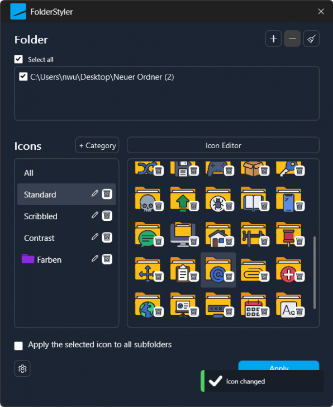Screen dimensions: 333x407
Task: Pick the home folder icon
Action: (x=217, y=235)
